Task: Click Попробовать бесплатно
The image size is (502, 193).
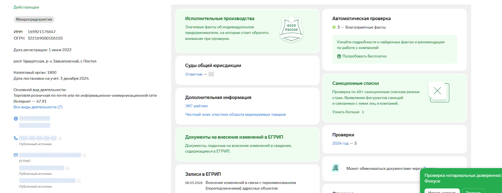Action: point(364,56)
